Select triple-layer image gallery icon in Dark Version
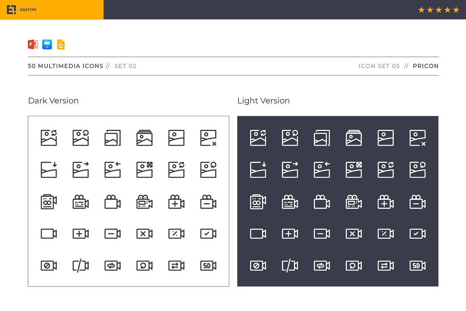 pos(144,138)
